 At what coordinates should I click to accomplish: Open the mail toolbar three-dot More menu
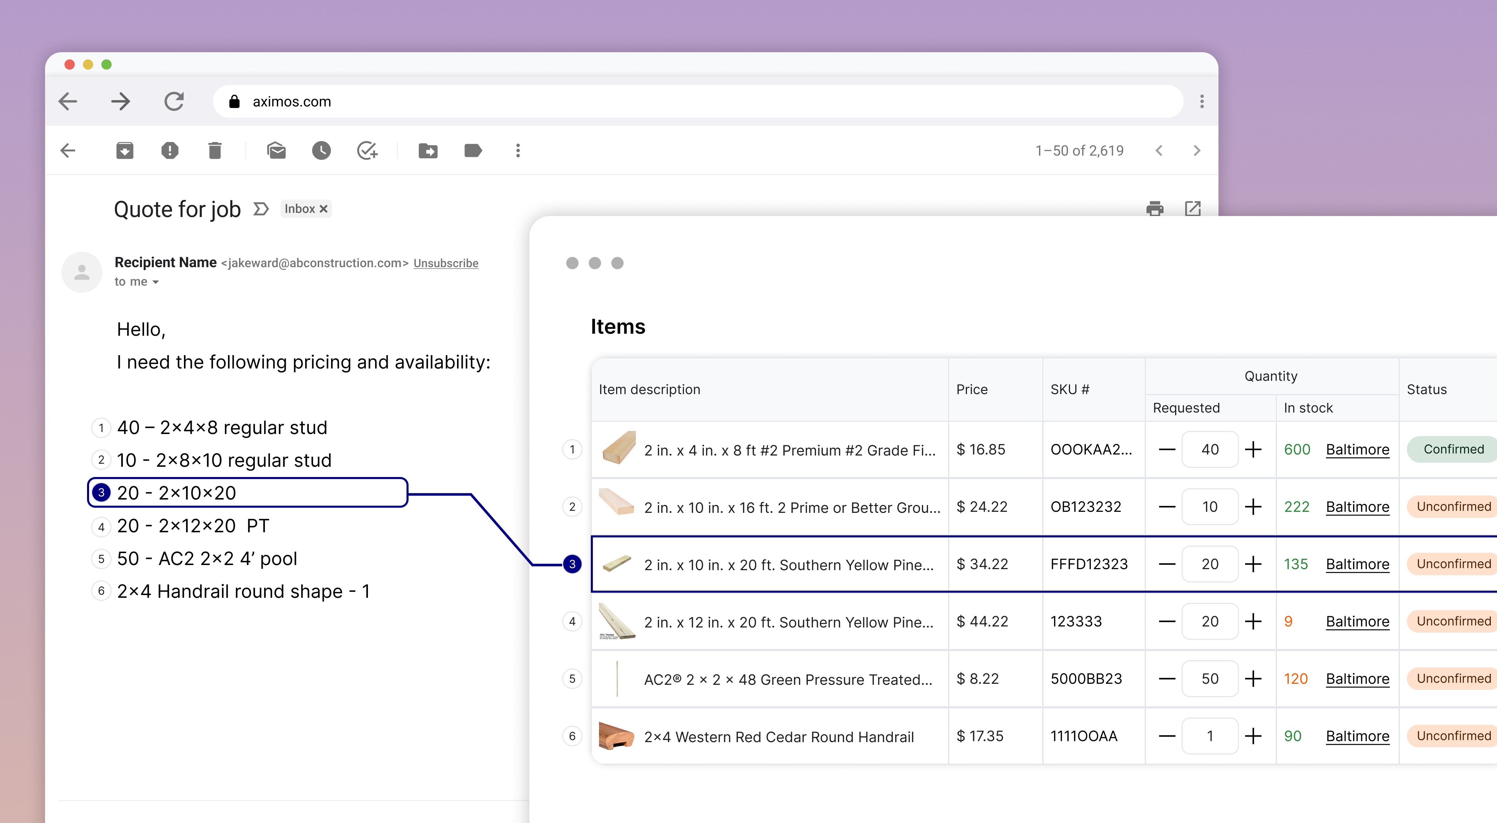point(518,151)
